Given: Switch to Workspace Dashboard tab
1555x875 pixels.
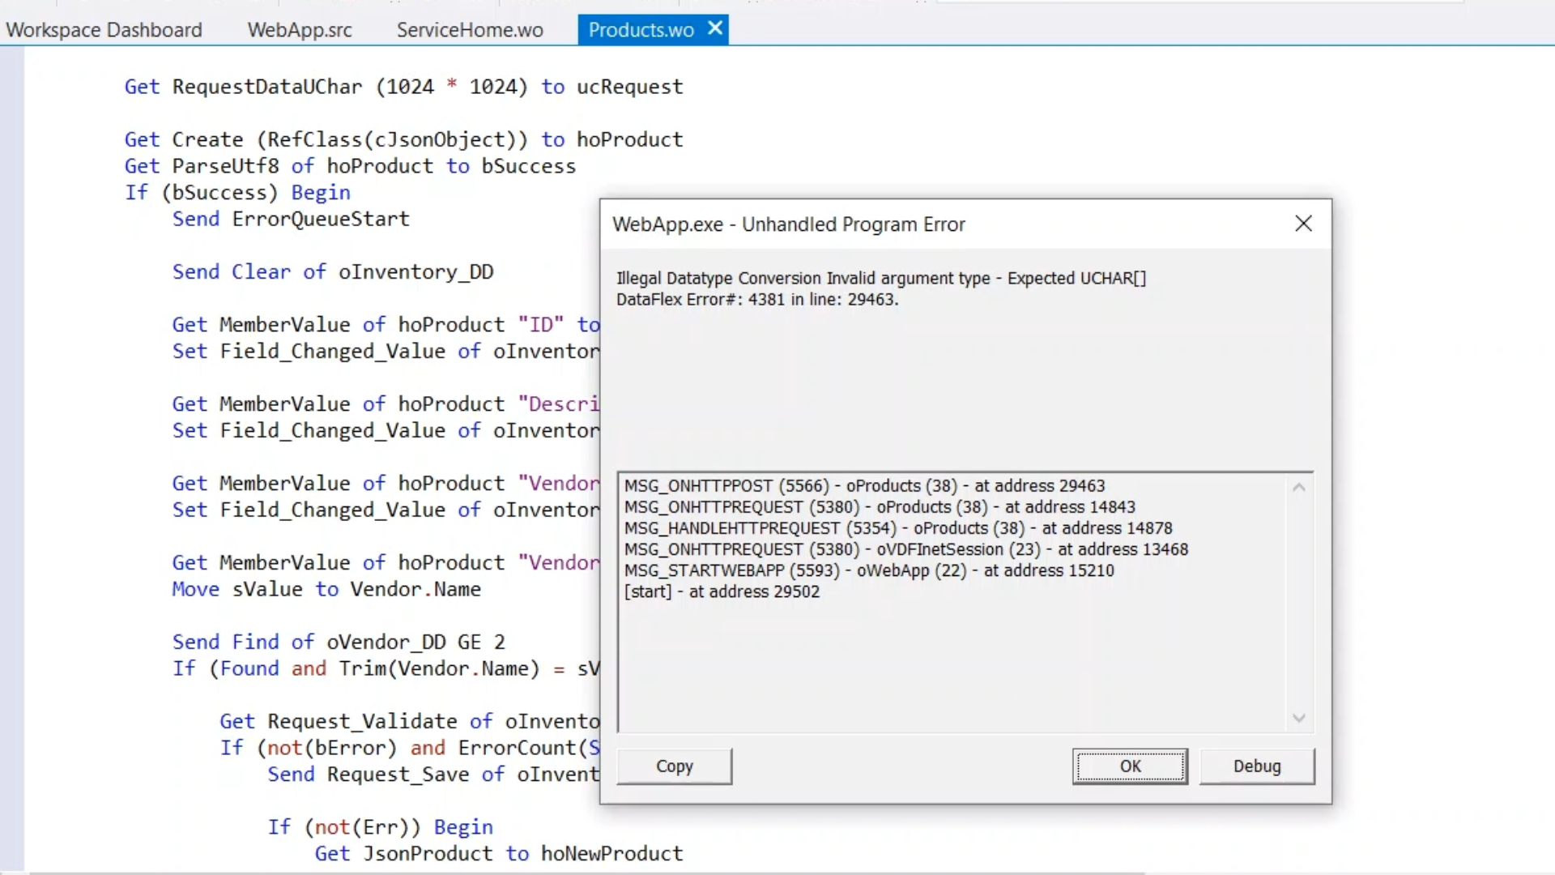Looking at the screenshot, I should tap(104, 30).
